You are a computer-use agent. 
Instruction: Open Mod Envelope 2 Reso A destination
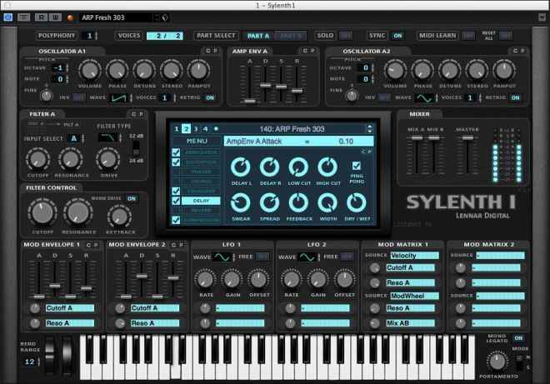click(155, 323)
